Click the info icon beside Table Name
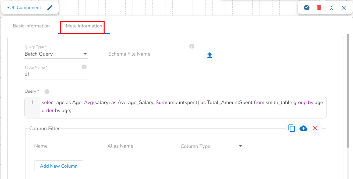Screen dimensions: 353x179 (x=84, y=67)
